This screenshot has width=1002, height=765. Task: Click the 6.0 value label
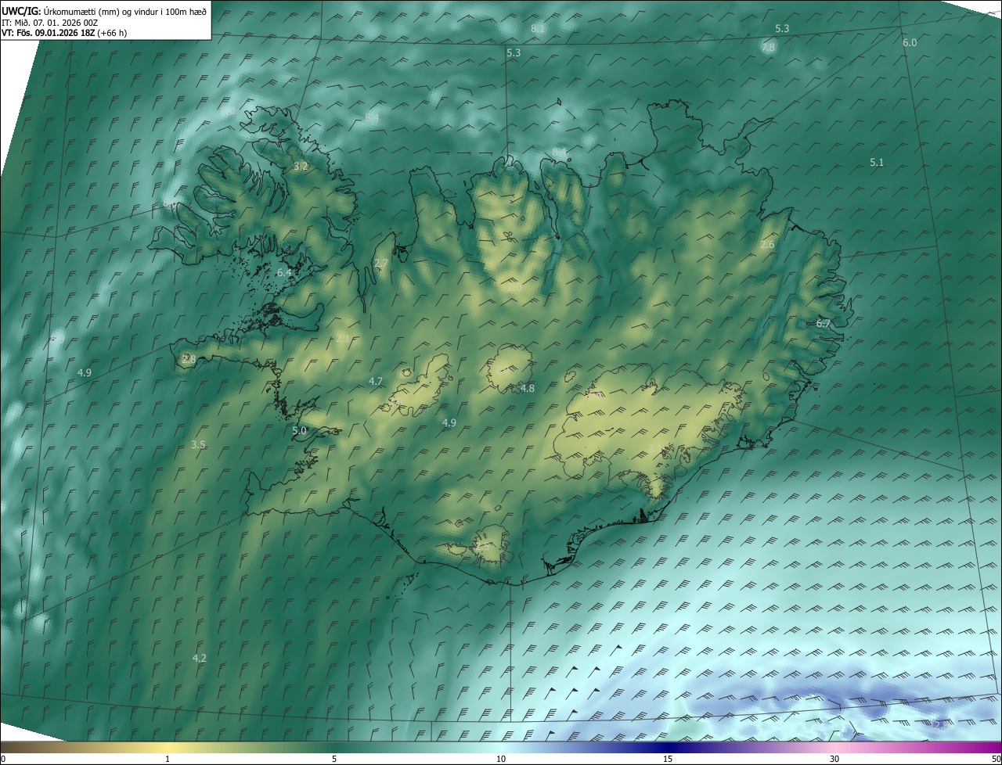pos(910,43)
